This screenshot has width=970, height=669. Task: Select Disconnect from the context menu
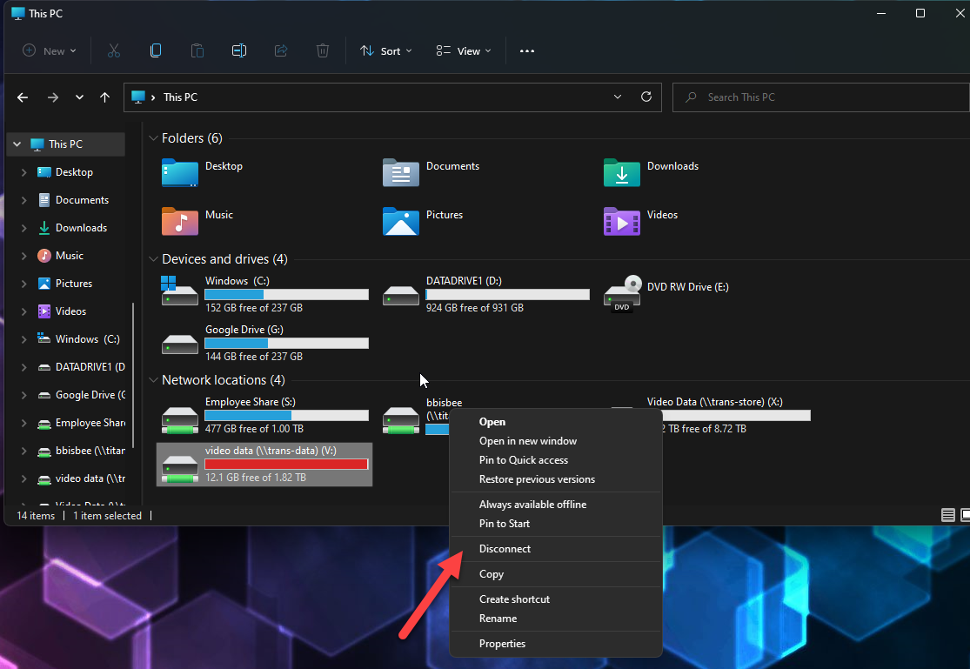click(505, 548)
